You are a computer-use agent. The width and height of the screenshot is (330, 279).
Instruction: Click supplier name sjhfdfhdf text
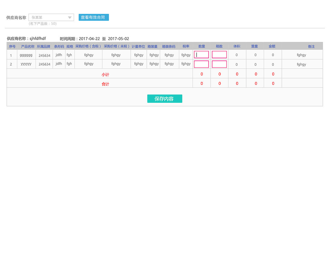point(38,38)
